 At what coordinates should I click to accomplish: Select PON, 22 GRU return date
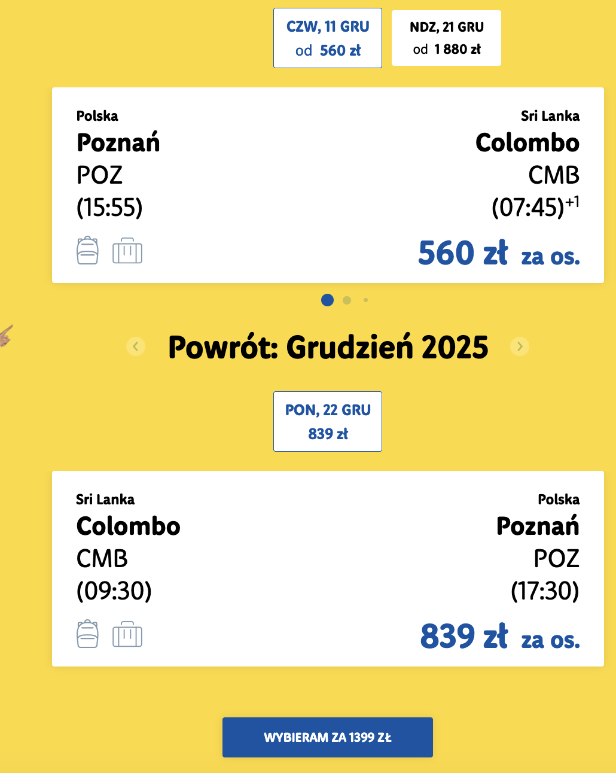(328, 422)
